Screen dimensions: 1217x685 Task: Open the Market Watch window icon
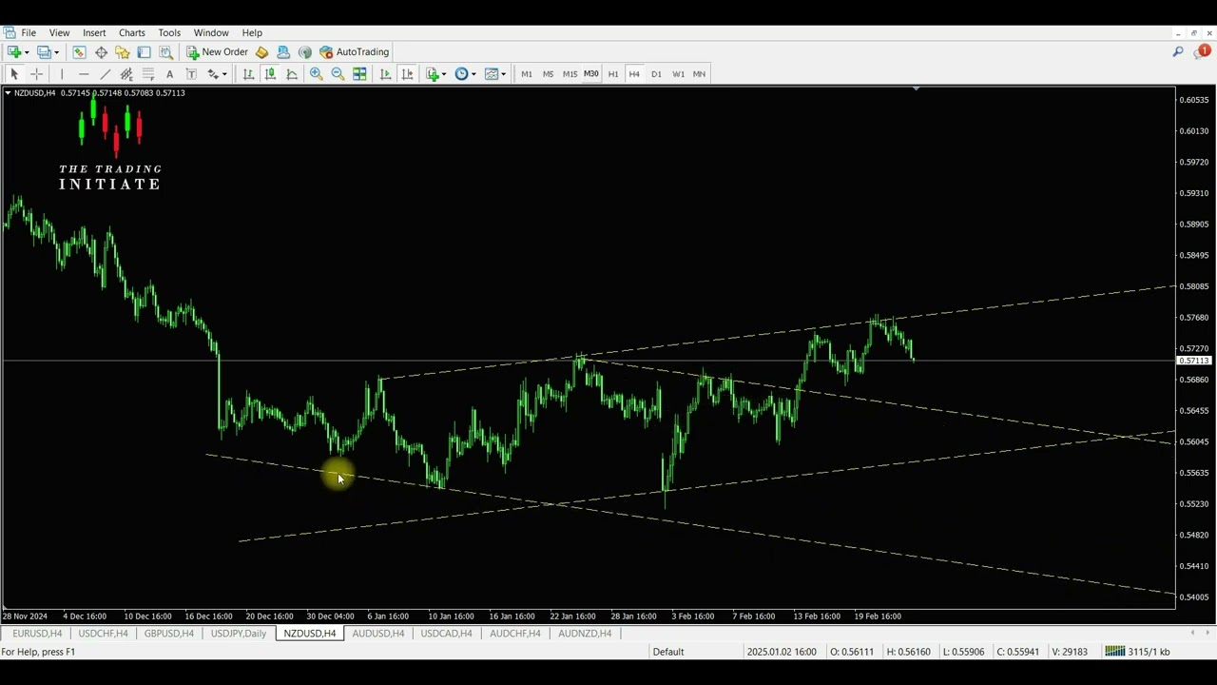coord(79,52)
